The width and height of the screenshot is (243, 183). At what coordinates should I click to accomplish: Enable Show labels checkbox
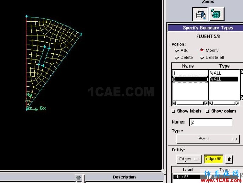pos(173,111)
